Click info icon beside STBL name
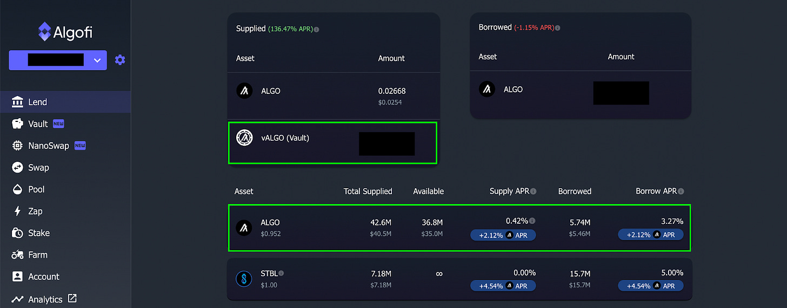The height and width of the screenshot is (308, 787). (282, 273)
